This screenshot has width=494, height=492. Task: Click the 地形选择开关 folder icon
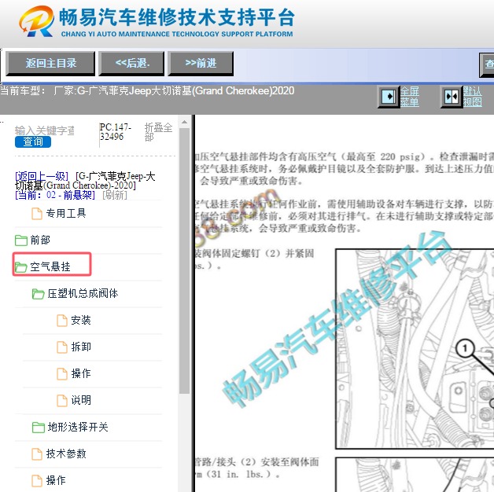coord(38,428)
